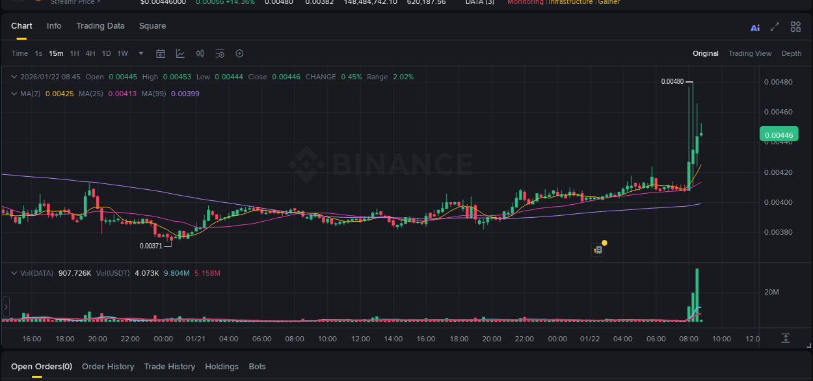Collapse the Vol(DATA) indicator row
Screen dimensions: 813x381
[x=13, y=273]
